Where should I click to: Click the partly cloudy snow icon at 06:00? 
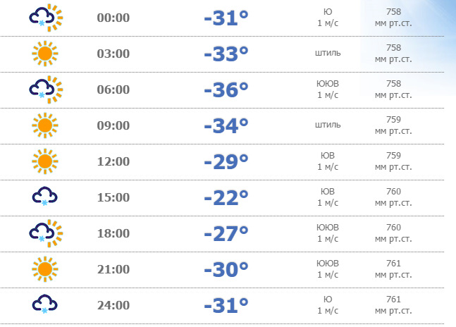coord(45,90)
